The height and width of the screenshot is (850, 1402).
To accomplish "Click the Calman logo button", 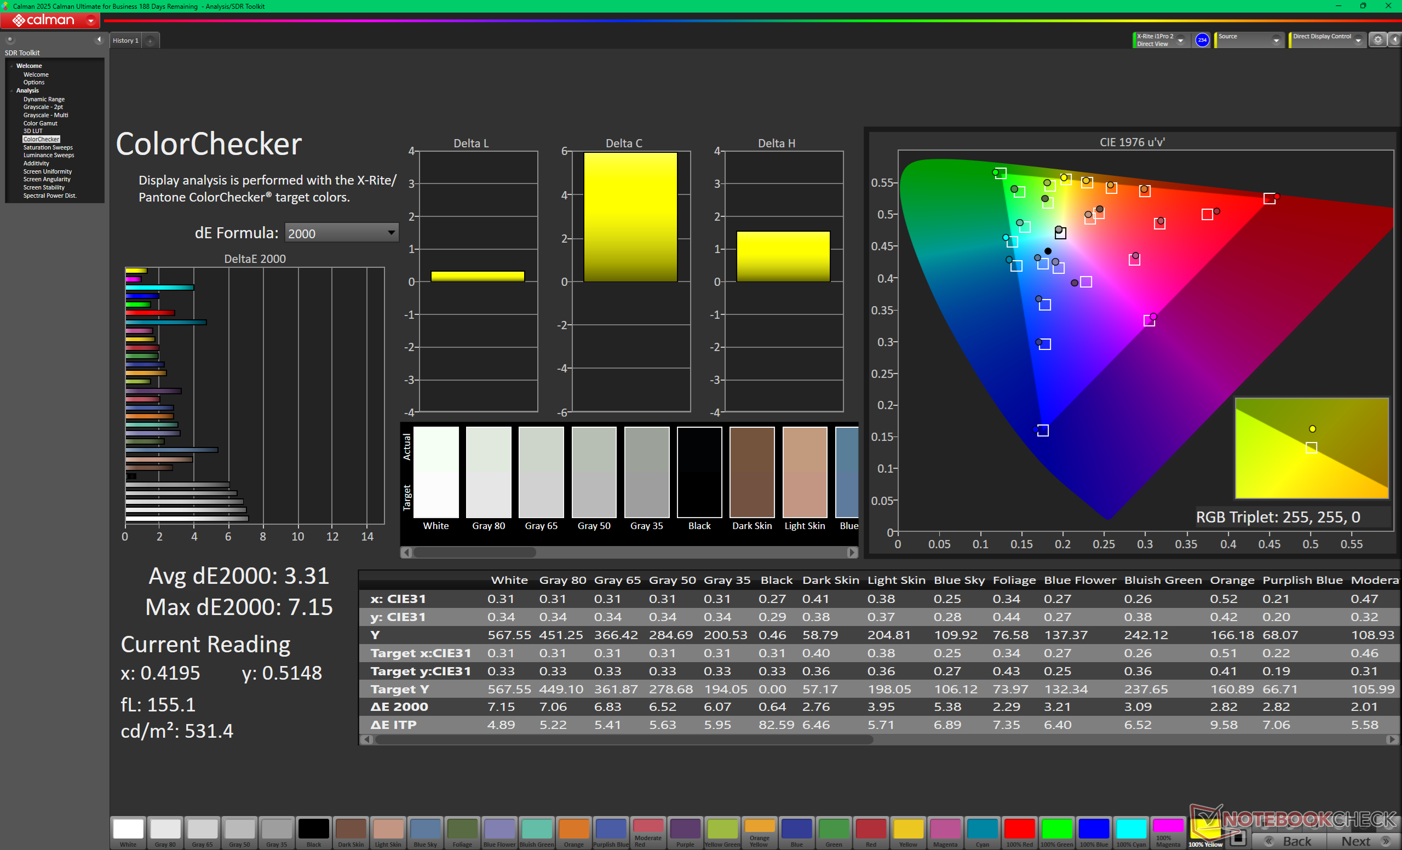I will [x=44, y=20].
